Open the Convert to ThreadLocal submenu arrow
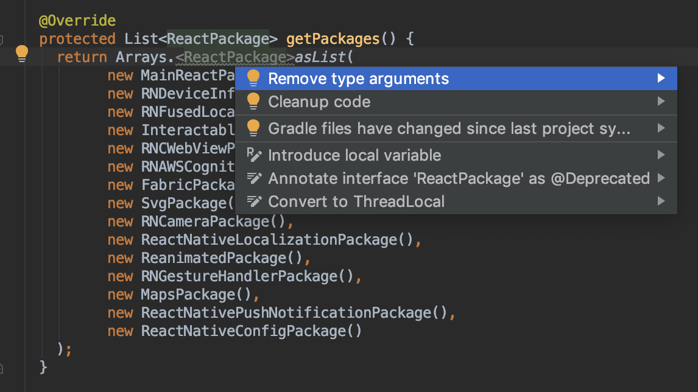Screen dimensions: 698x392 tap(661, 201)
